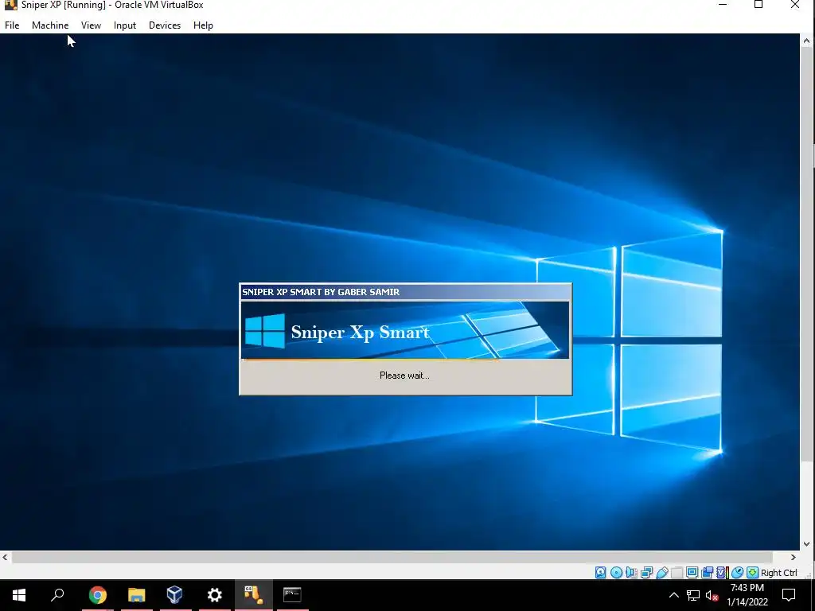Click the greyed-out shared folders status icon

click(x=677, y=573)
